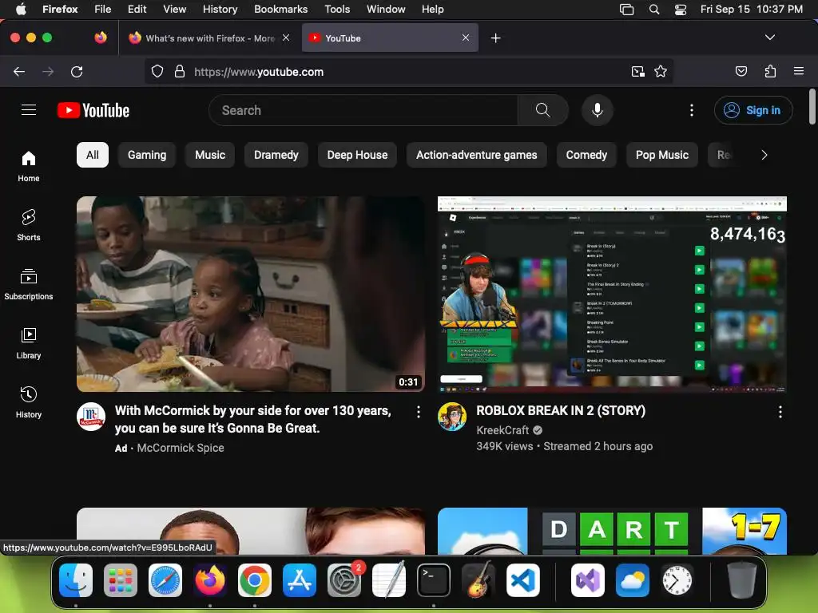Open the McCormick ad video thumbnail
Image resolution: width=818 pixels, height=613 pixels.
click(x=250, y=294)
